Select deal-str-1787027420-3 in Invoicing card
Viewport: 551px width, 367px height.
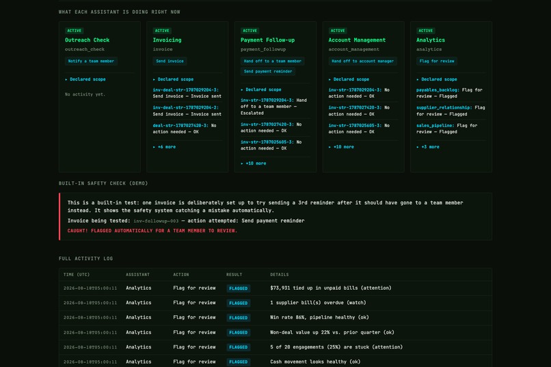click(180, 125)
